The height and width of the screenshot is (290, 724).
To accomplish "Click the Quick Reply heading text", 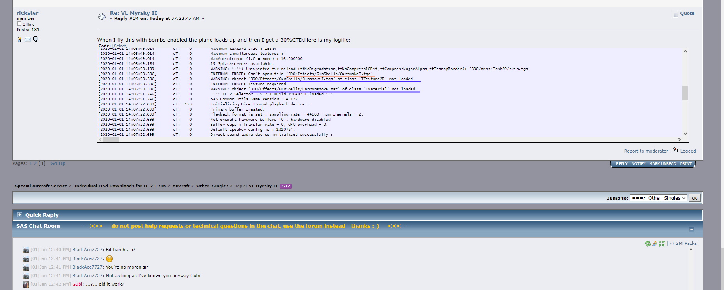I will click(x=42, y=215).
